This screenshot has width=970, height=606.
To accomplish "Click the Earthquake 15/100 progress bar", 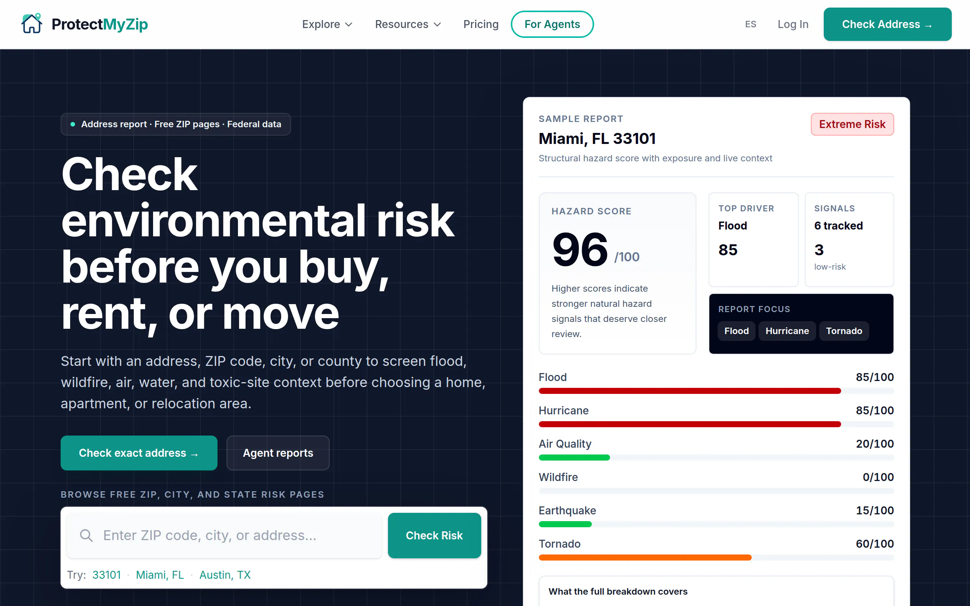I will (716, 524).
